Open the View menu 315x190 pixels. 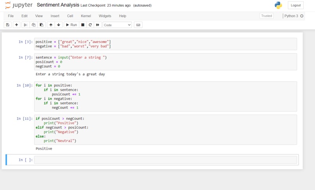point(39,16)
